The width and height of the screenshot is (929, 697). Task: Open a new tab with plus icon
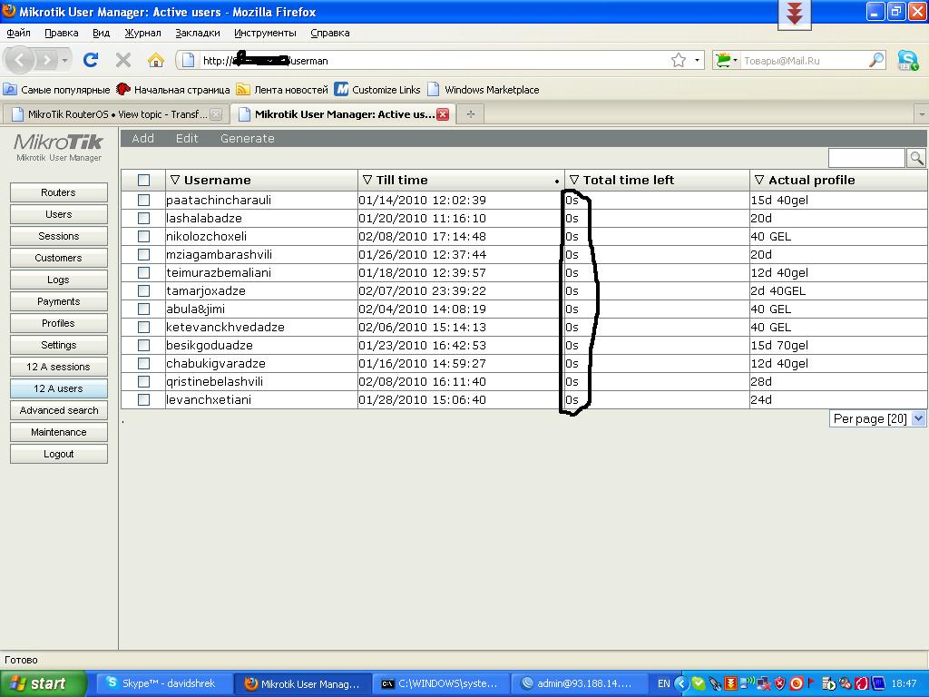tap(471, 113)
